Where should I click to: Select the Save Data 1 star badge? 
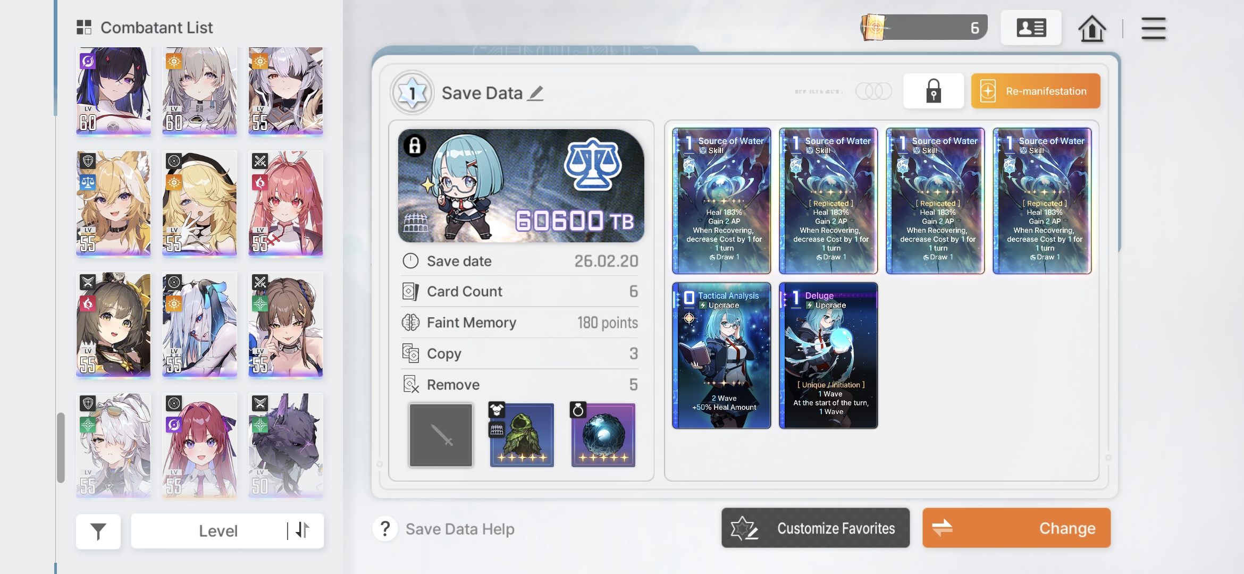(x=412, y=93)
